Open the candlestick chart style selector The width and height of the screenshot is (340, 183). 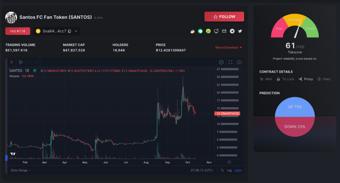(21, 62)
